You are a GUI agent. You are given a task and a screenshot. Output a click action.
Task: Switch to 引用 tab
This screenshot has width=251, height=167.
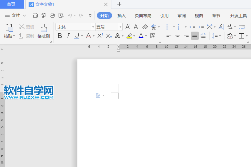pyautogui.click(x=164, y=15)
